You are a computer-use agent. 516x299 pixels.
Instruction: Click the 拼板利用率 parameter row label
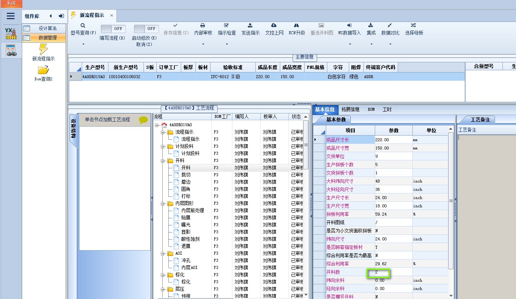click(x=337, y=214)
